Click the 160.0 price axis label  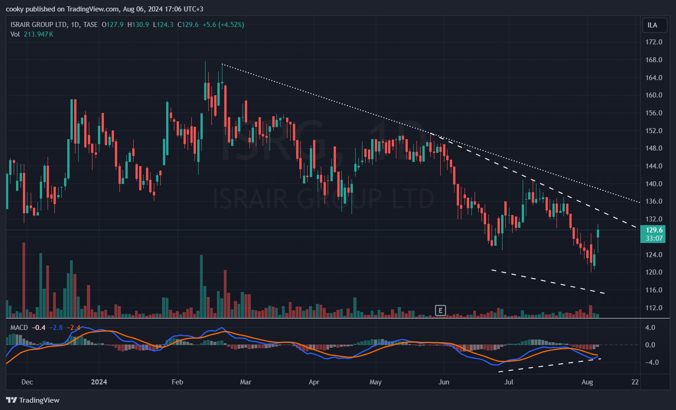pos(654,95)
